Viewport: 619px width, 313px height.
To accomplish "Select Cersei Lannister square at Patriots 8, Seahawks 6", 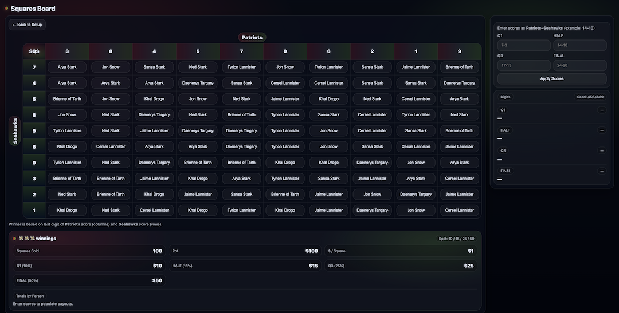I will [x=111, y=146].
